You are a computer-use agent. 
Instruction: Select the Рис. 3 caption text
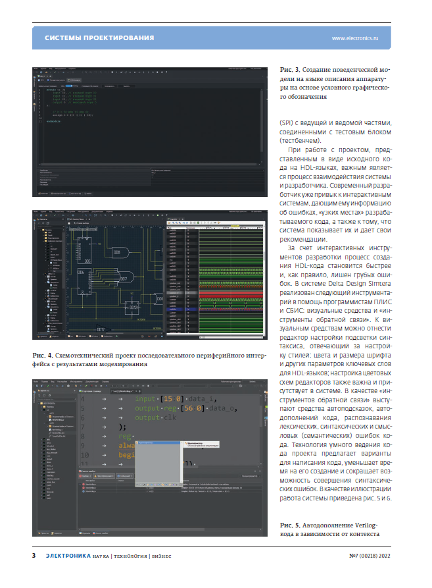click(x=335, y=83)
